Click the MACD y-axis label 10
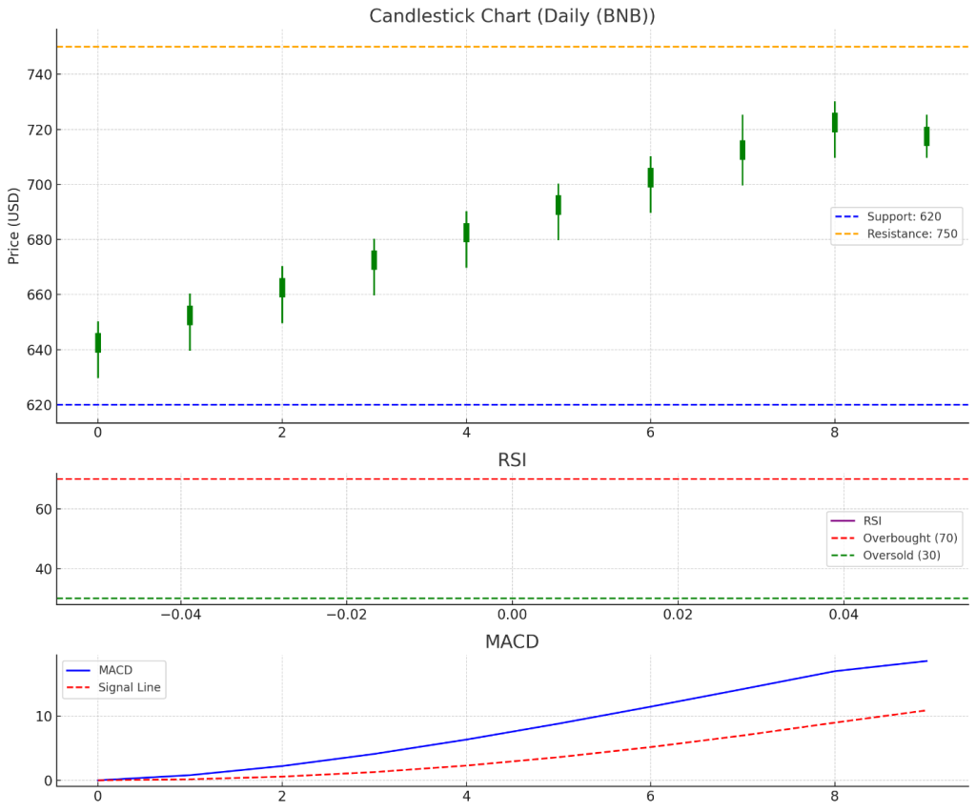Screen dimensions: 976x812 (44, 717)
